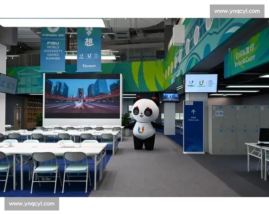
Task: Click the Chinese characters on the second banner
Action: [x=89, y=38]
